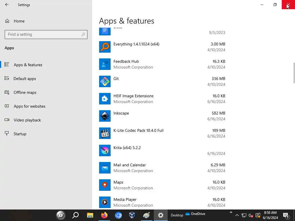This screenshot has width=295, height=221.
Task: Click the 9/5/2023 date entry
Action: pos(217,33)
